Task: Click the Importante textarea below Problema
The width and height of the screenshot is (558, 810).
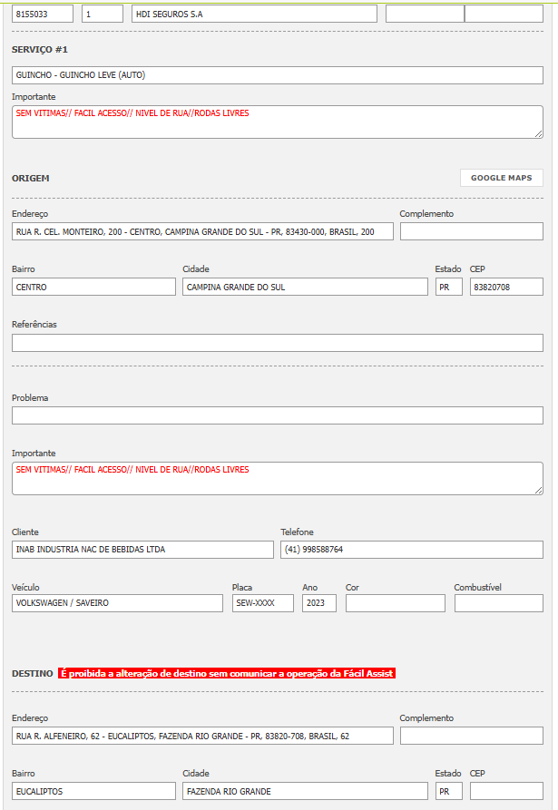Action: click(x=278, y=478)
